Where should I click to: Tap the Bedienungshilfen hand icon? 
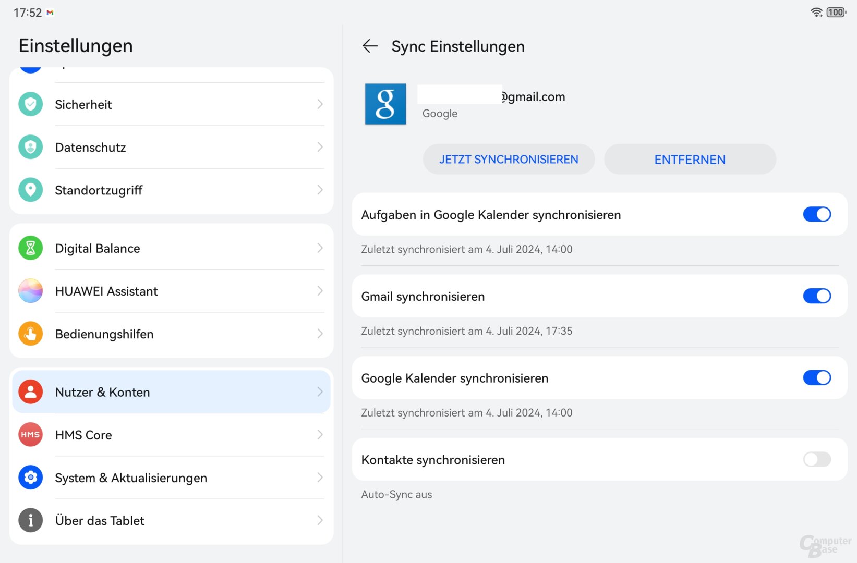tap(31, 334)
